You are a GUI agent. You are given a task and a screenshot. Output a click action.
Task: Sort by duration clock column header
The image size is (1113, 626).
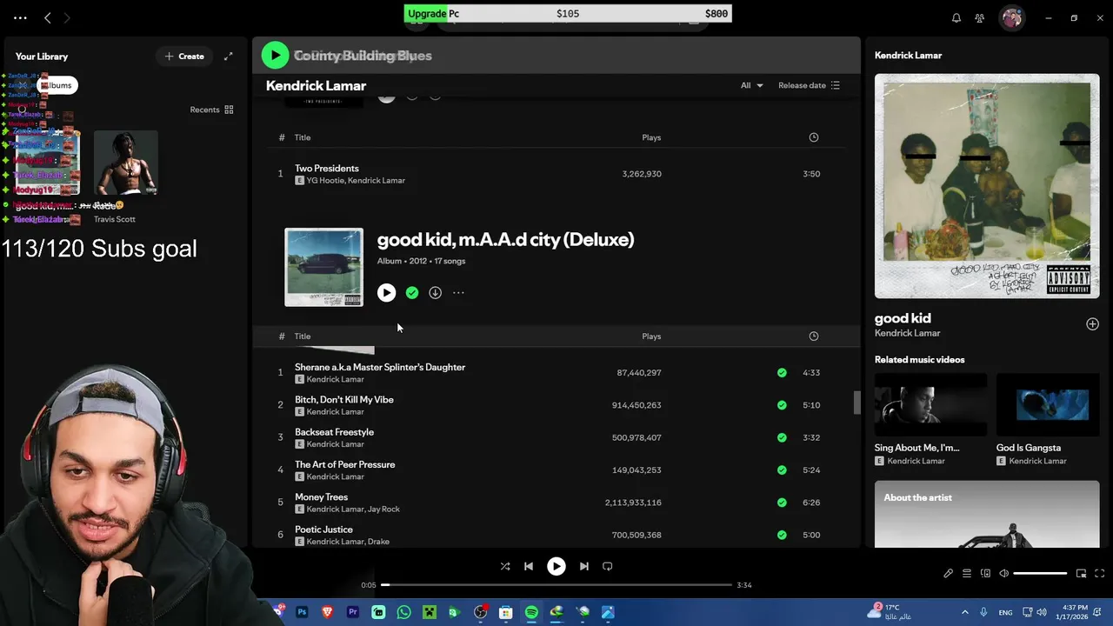814,336
